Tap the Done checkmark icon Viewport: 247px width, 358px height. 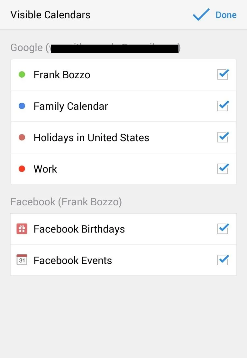point(201,15)
